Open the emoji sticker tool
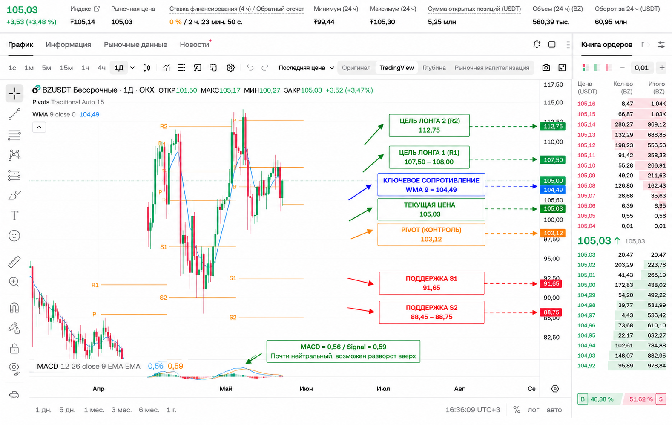Image resolution: width=672 pixels, height=425 pixels. [x=14, y=236]
